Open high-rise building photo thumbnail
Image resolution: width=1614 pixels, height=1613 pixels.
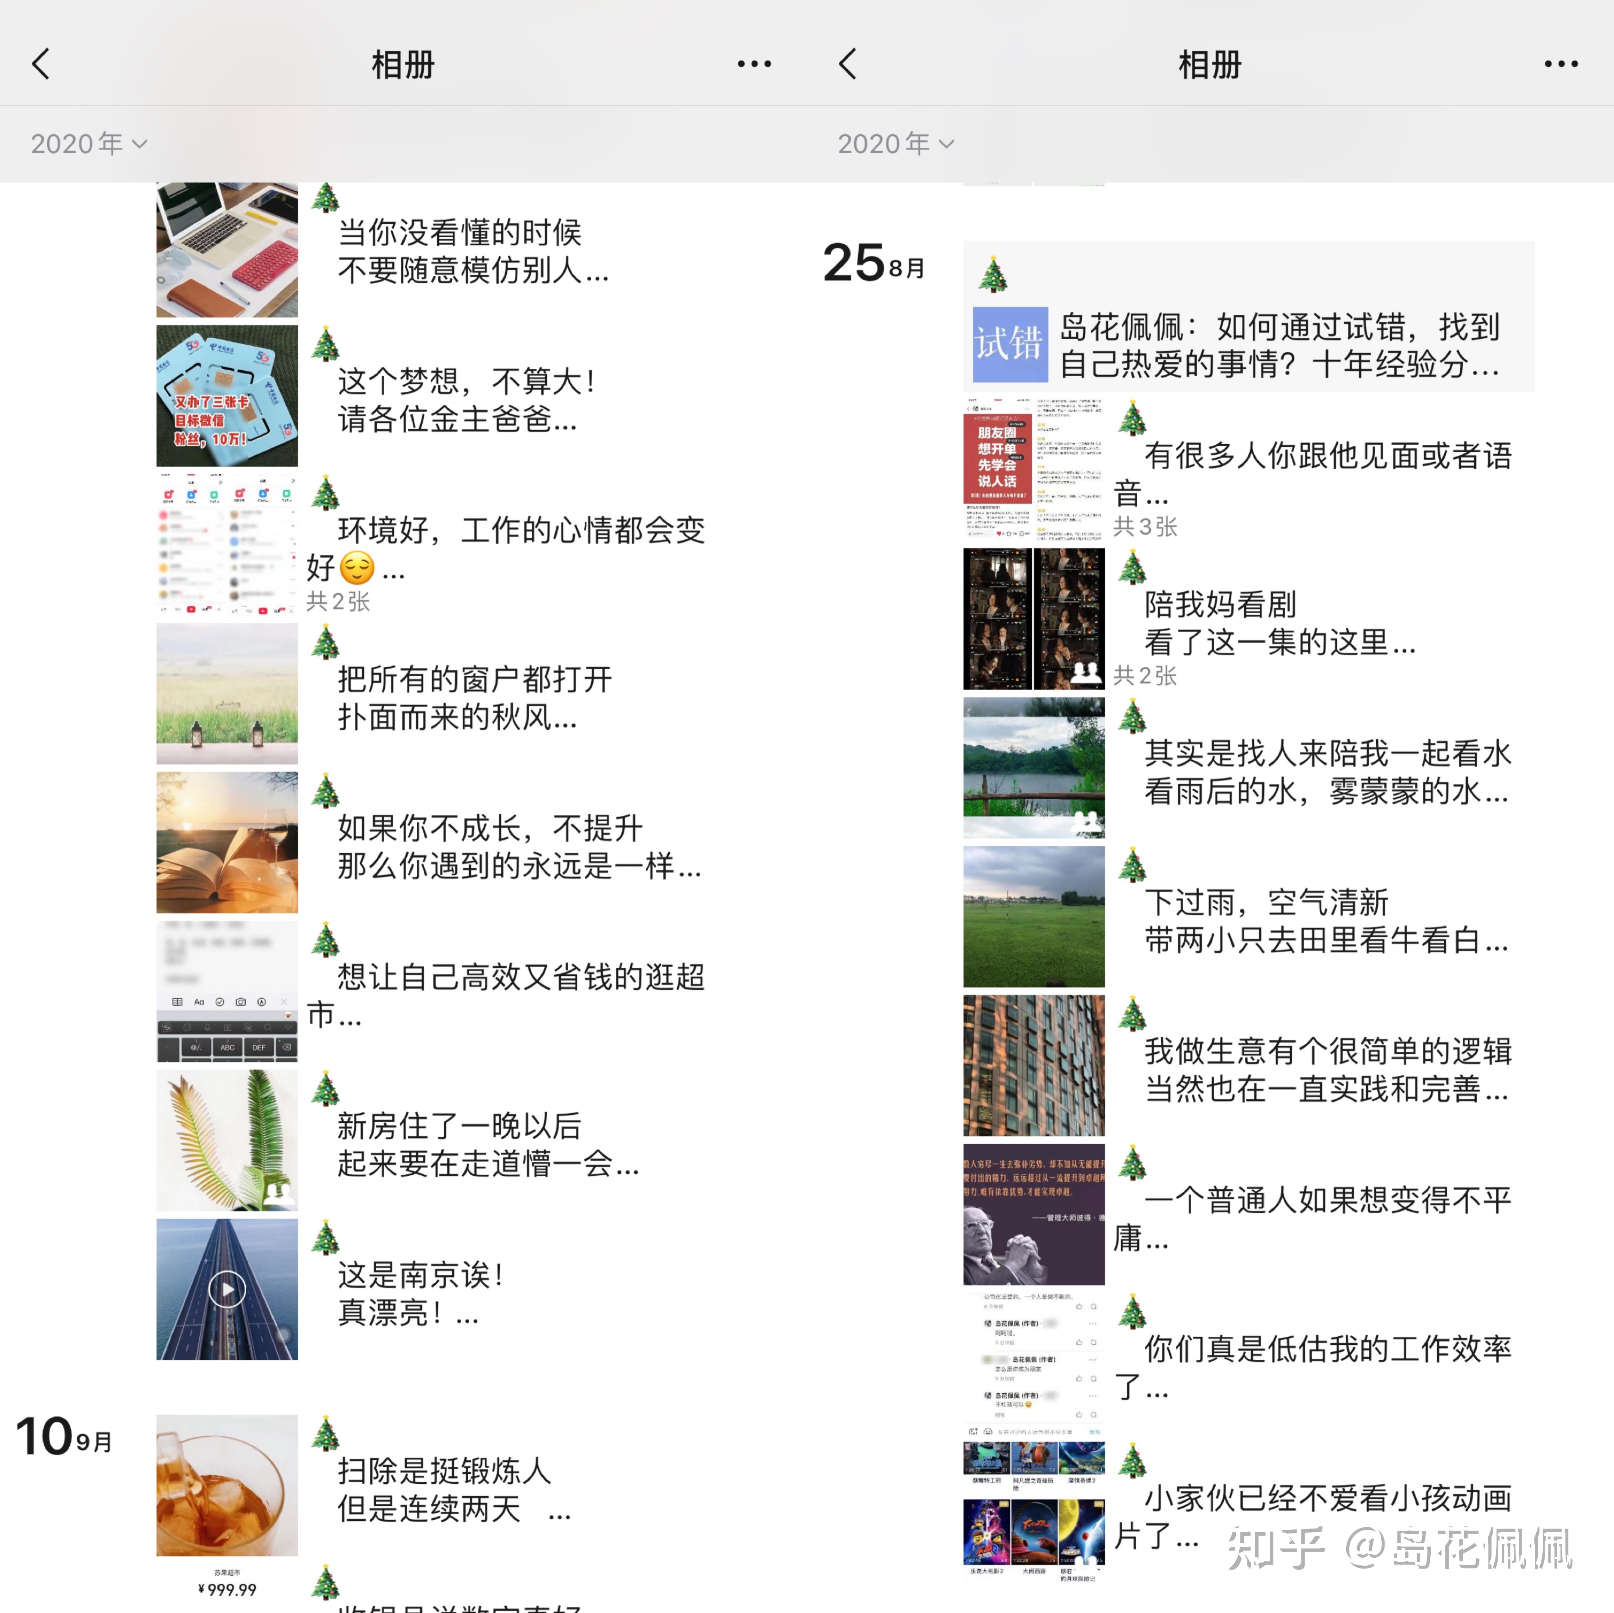pos(1034,1066)
